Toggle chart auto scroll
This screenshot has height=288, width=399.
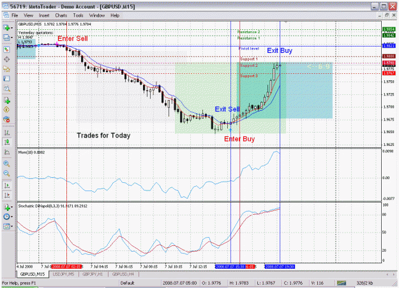6,185
